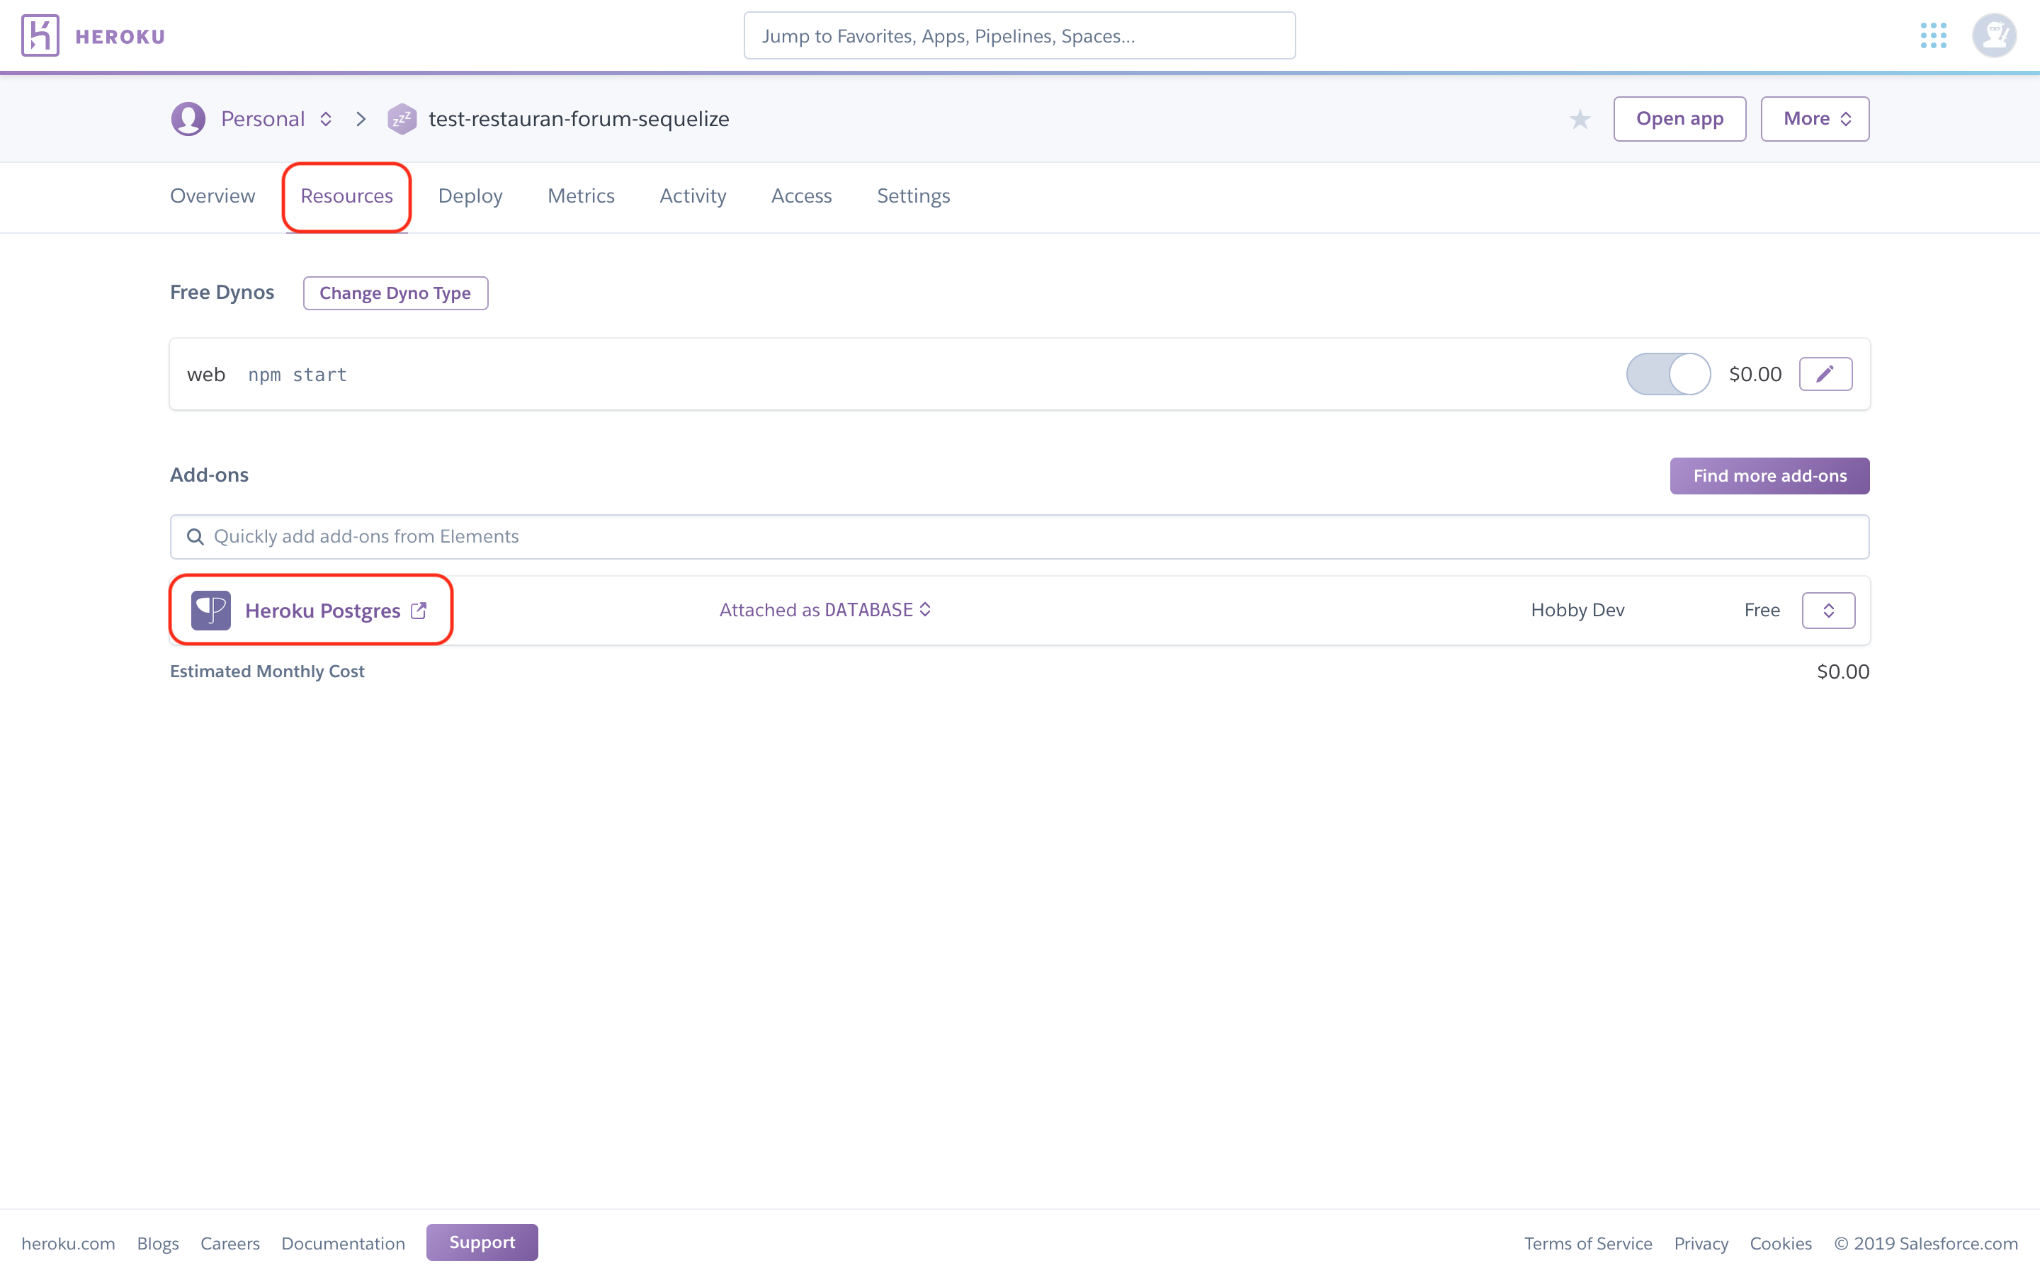Click the add-ons search field

[x=1019, y=536]
